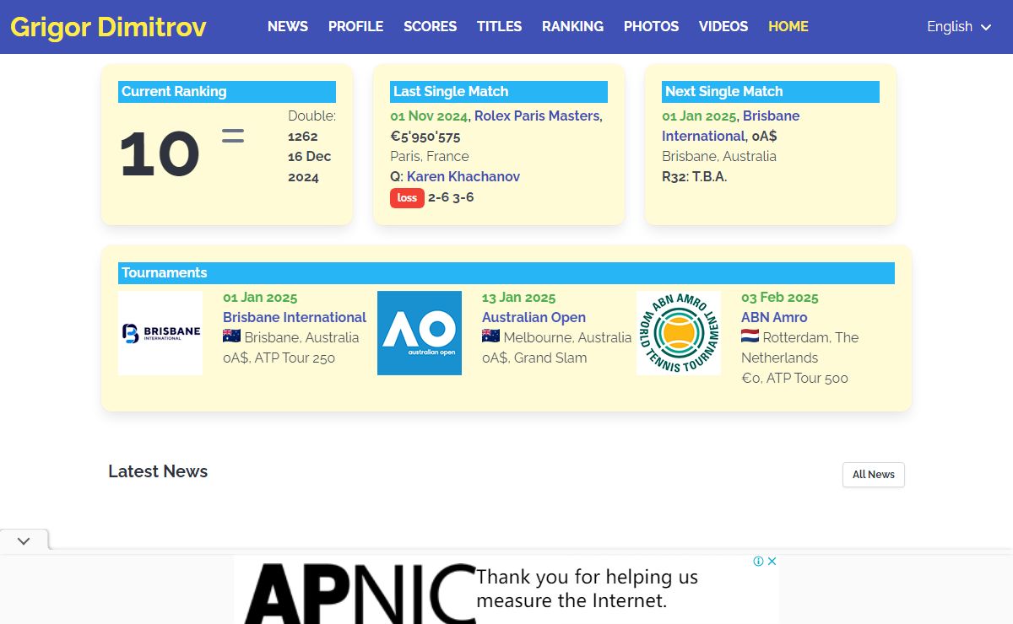Click the APNIC advertisement banner

pyautogui.click(x=506, y=589)
